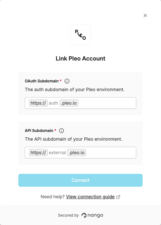Open the View connection guide link
Screen dimensions: 161x225
click(90, 197)
